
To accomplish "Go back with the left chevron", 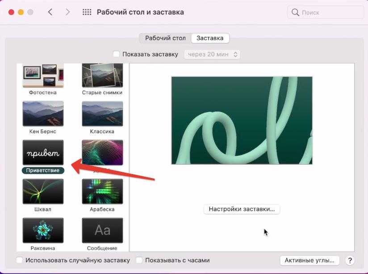I will (x=50, y=12).
